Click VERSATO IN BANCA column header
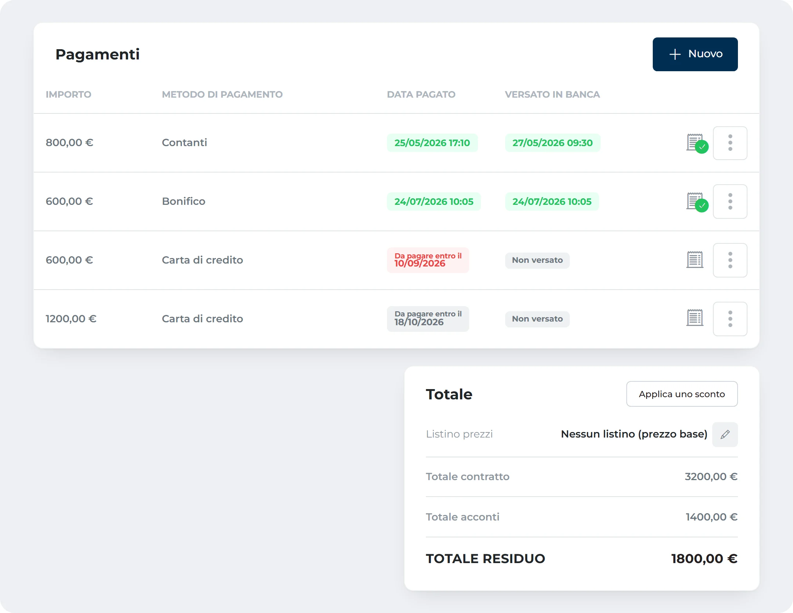793x613 pixels. pyautogui.click(x=552, y=94)
